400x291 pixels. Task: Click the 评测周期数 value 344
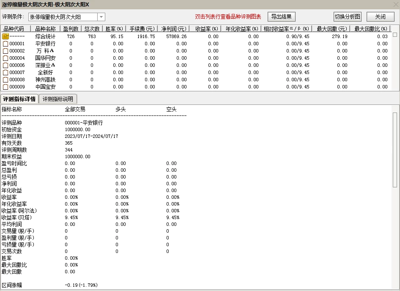68,150
